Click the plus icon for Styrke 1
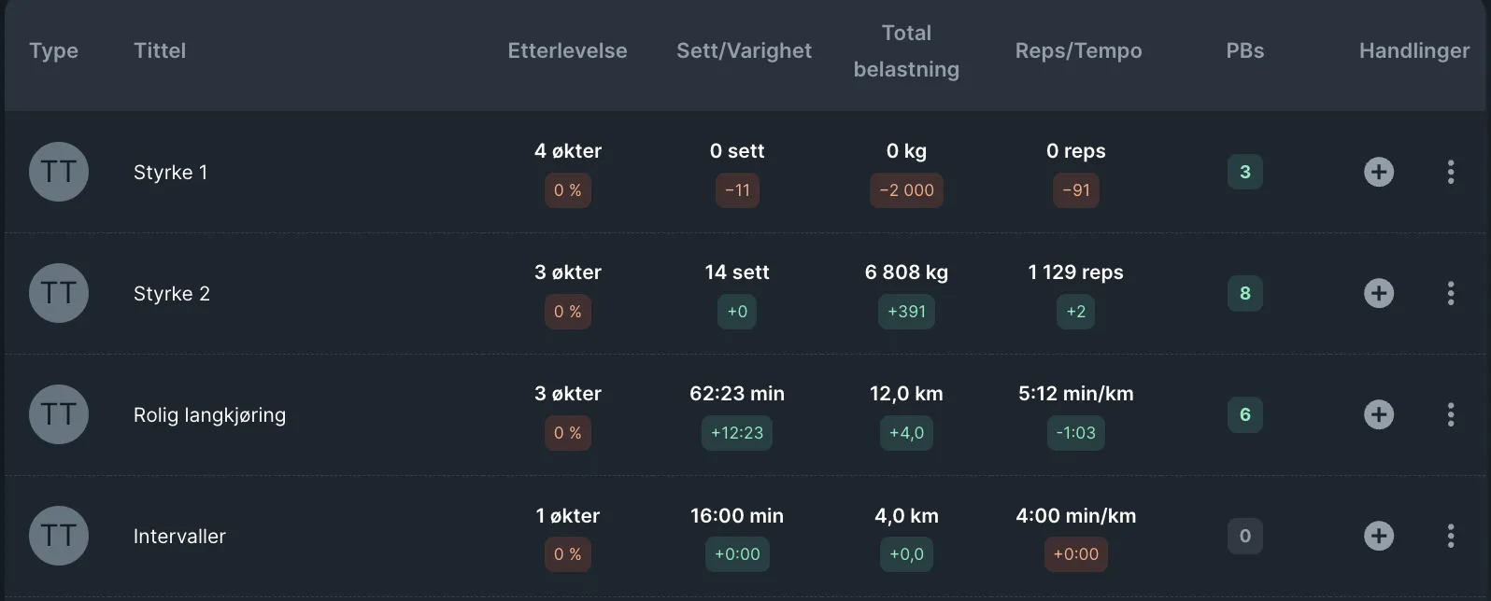The image size is (1491, 601). [x=1379, y=172]
